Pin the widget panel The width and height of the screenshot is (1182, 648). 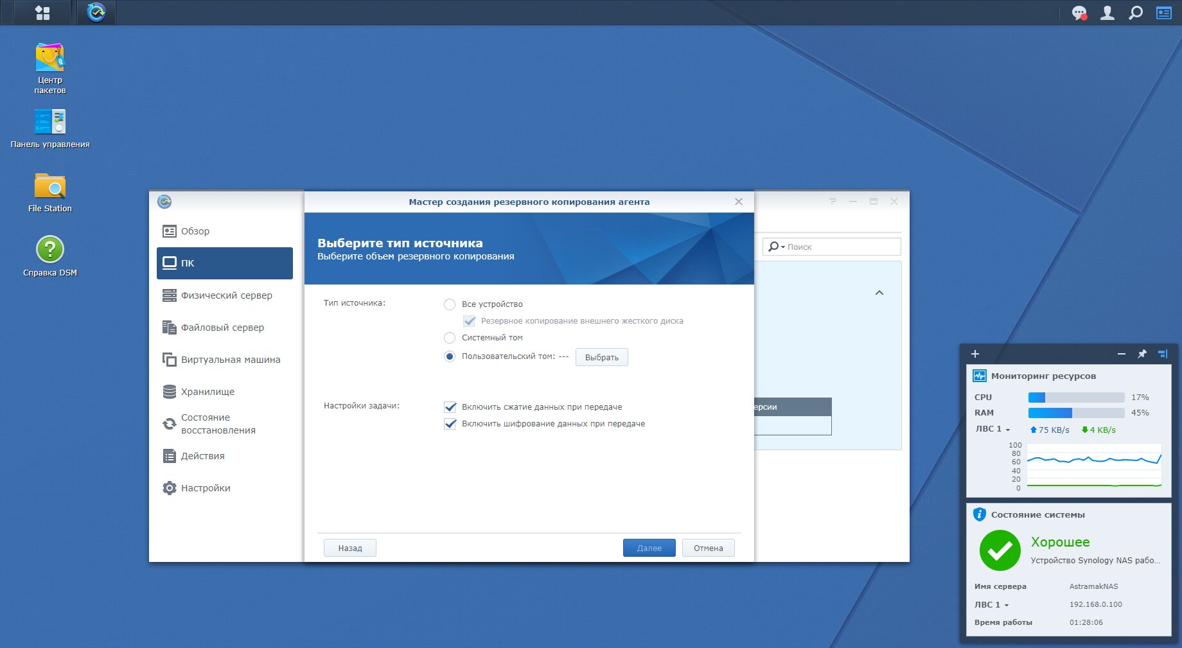click(x=1142, y=354)
